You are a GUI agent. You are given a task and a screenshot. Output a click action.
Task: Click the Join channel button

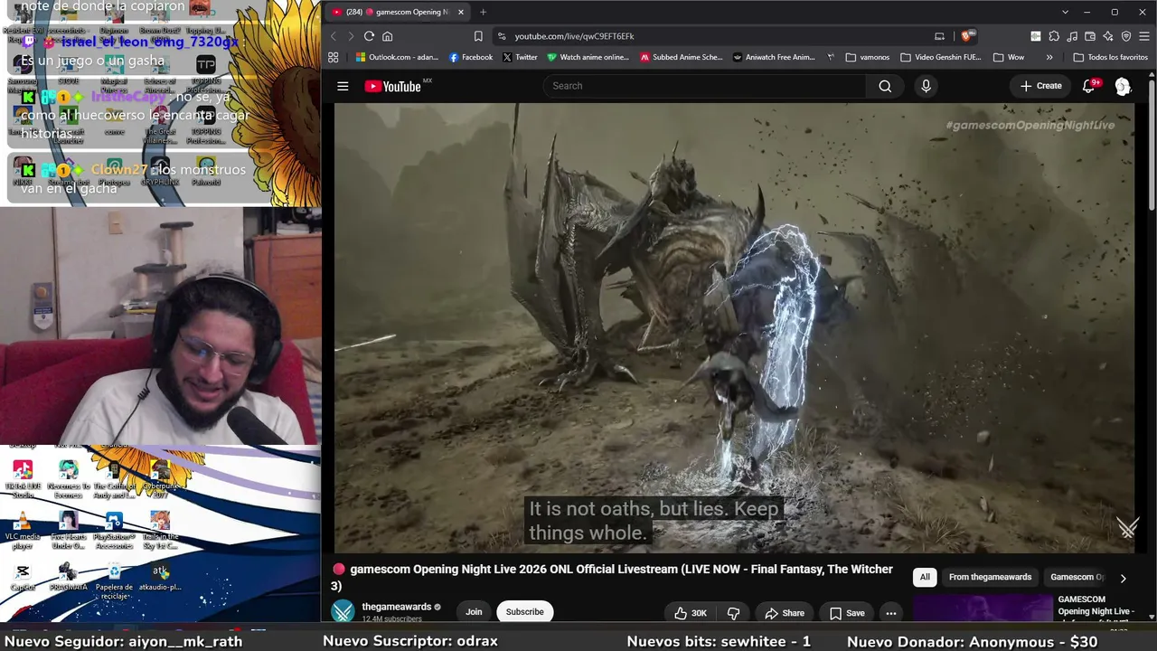(x=474, y=612)
